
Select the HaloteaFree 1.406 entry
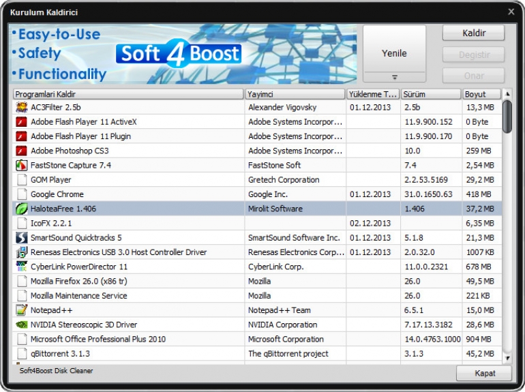(63, 209)
